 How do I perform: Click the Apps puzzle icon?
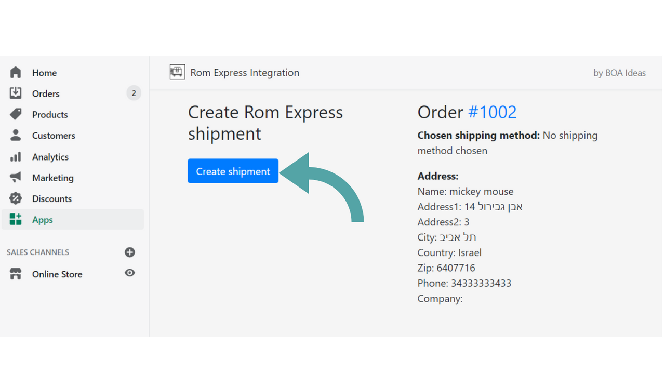tap(16, 219)
